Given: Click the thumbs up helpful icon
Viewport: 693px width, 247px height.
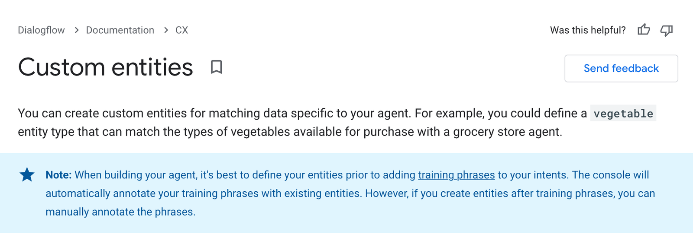Looking at the screenshot, I should (x=644, y=30).
